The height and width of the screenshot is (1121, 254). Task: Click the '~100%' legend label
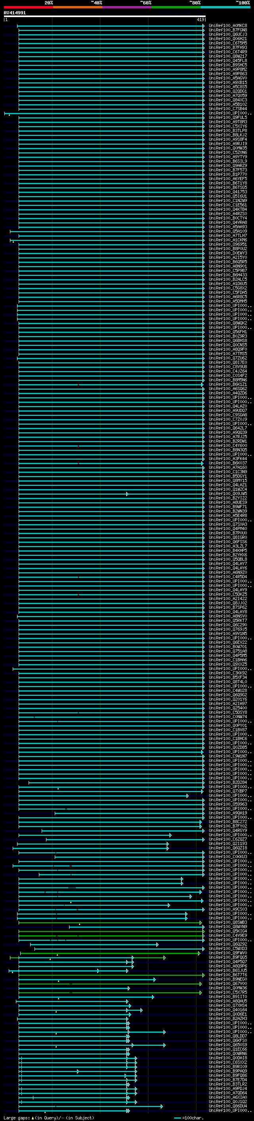[x=243, y=3]
